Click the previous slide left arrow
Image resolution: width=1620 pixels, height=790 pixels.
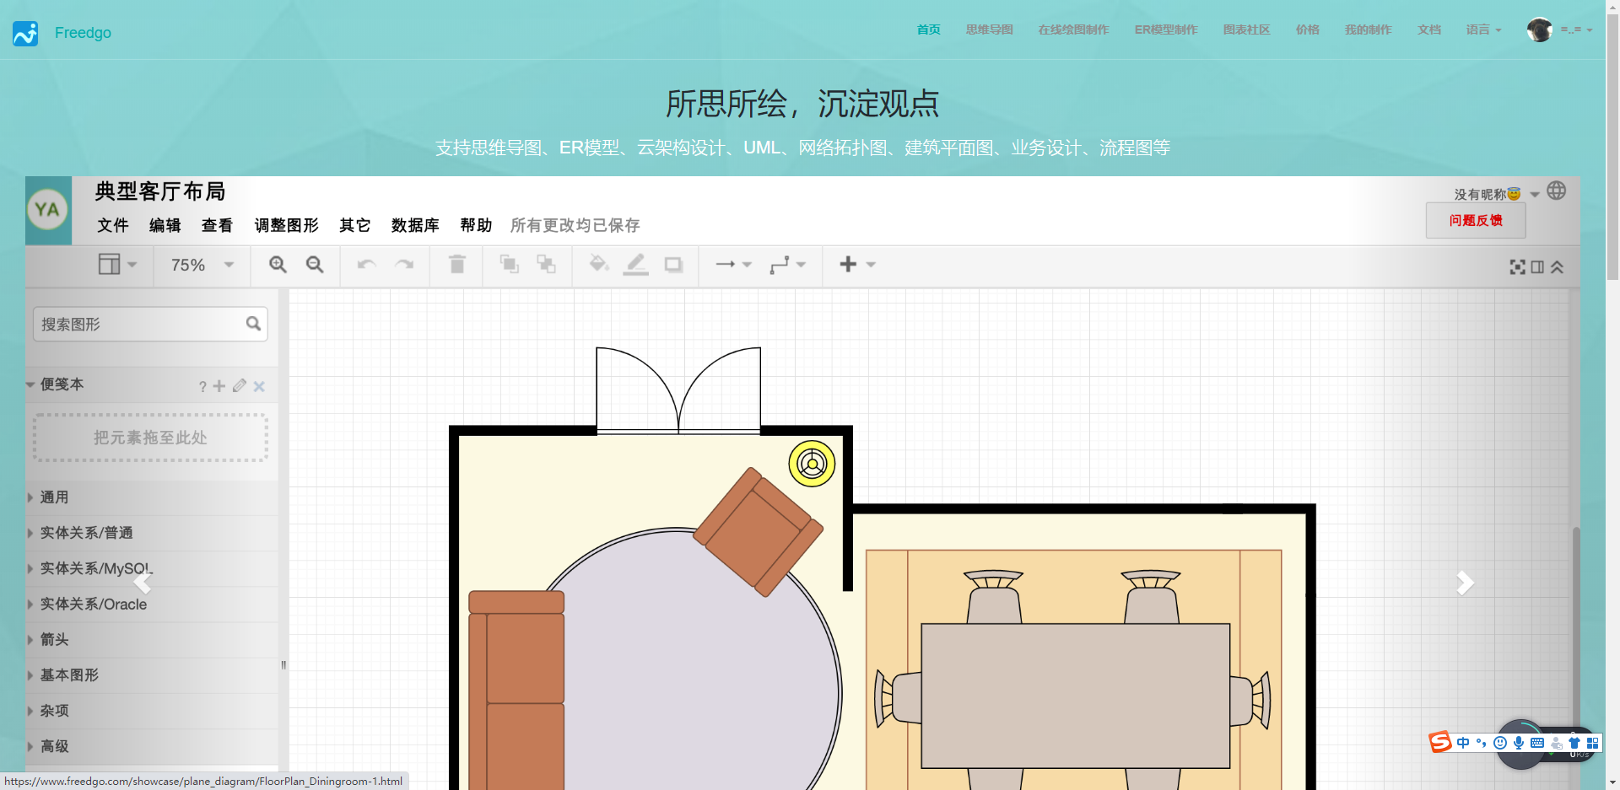[x=143, y=583]
